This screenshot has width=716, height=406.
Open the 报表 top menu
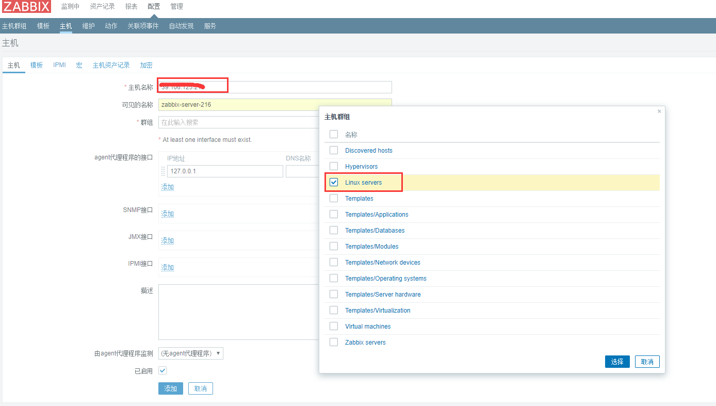click(x=131, y=6)
